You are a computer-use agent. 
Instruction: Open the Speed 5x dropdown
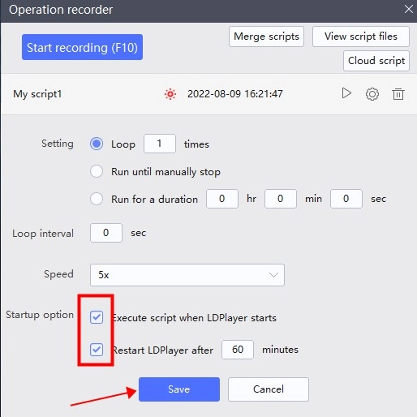click(x=187, y=275)
